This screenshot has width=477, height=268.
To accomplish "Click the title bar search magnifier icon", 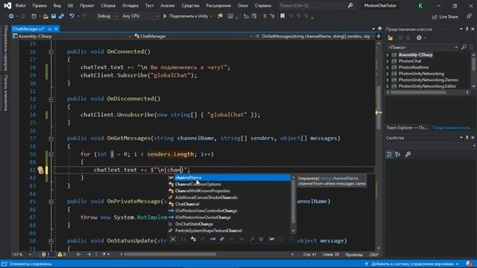I will tap(350, 5).
